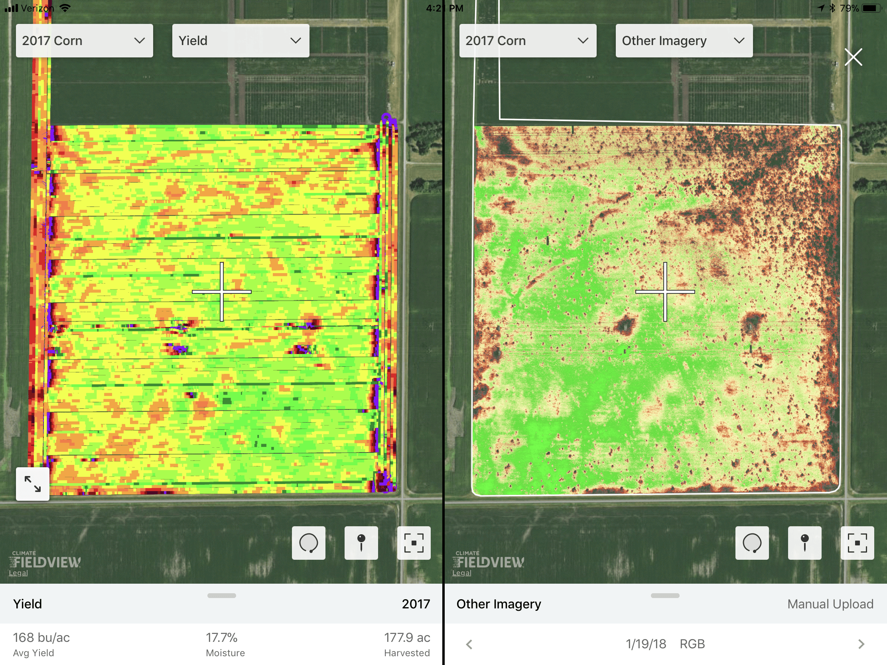Tap the Yield panel drag handle
887x665 pixels.
click(222, 596)
